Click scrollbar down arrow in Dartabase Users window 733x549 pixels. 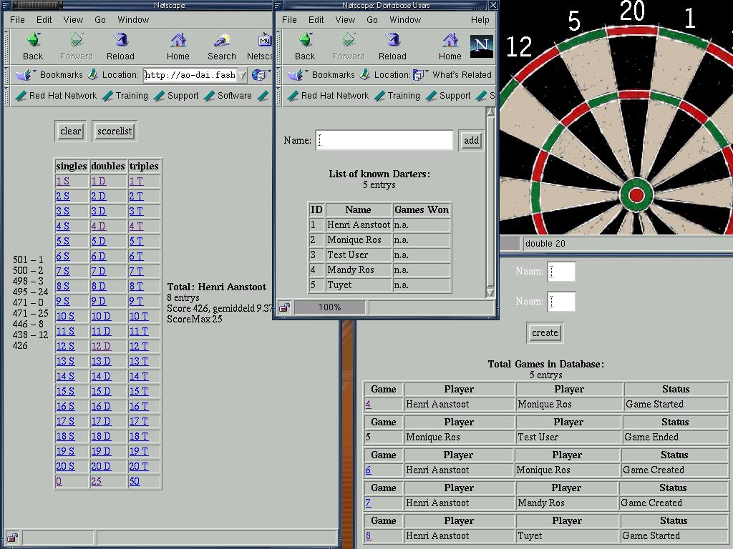point(490,292)
